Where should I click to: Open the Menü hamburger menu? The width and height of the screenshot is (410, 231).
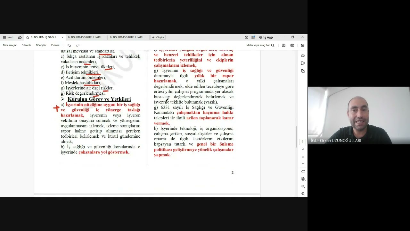point(8,37)
